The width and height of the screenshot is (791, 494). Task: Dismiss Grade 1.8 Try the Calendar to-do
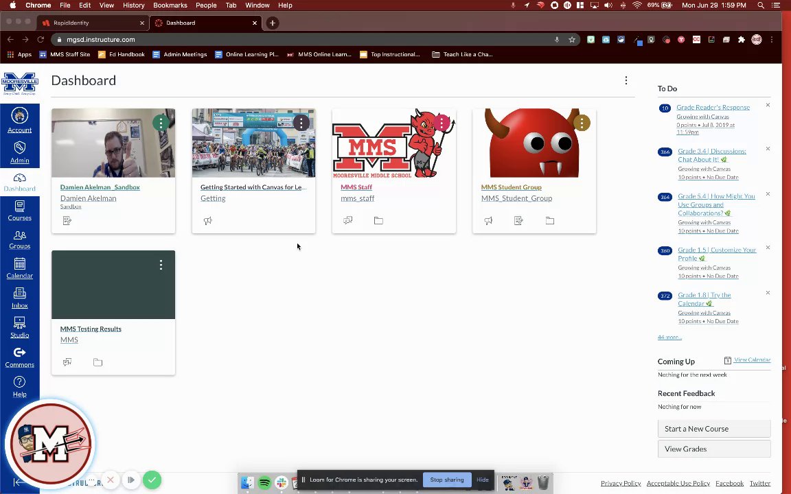pos(768,293)
